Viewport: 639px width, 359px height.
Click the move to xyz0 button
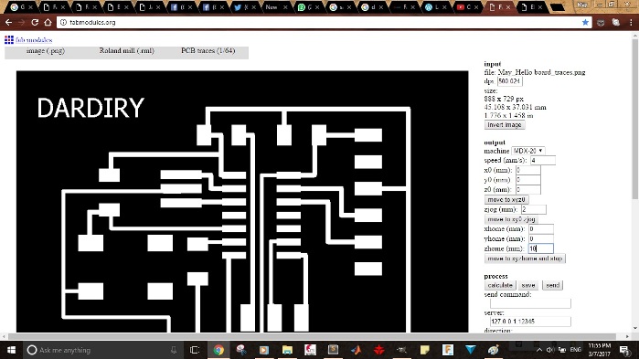[506, 199]
